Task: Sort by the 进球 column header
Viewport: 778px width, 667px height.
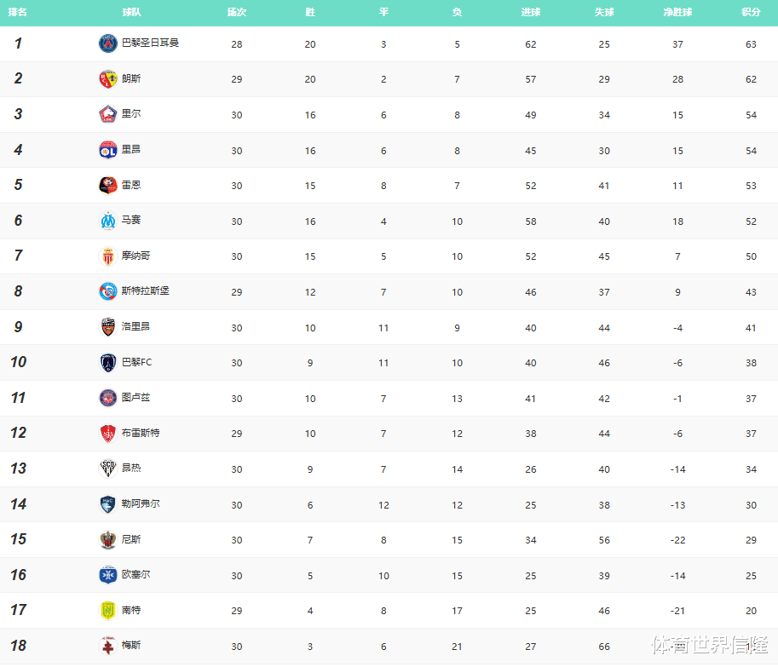Action: (531, 13)
